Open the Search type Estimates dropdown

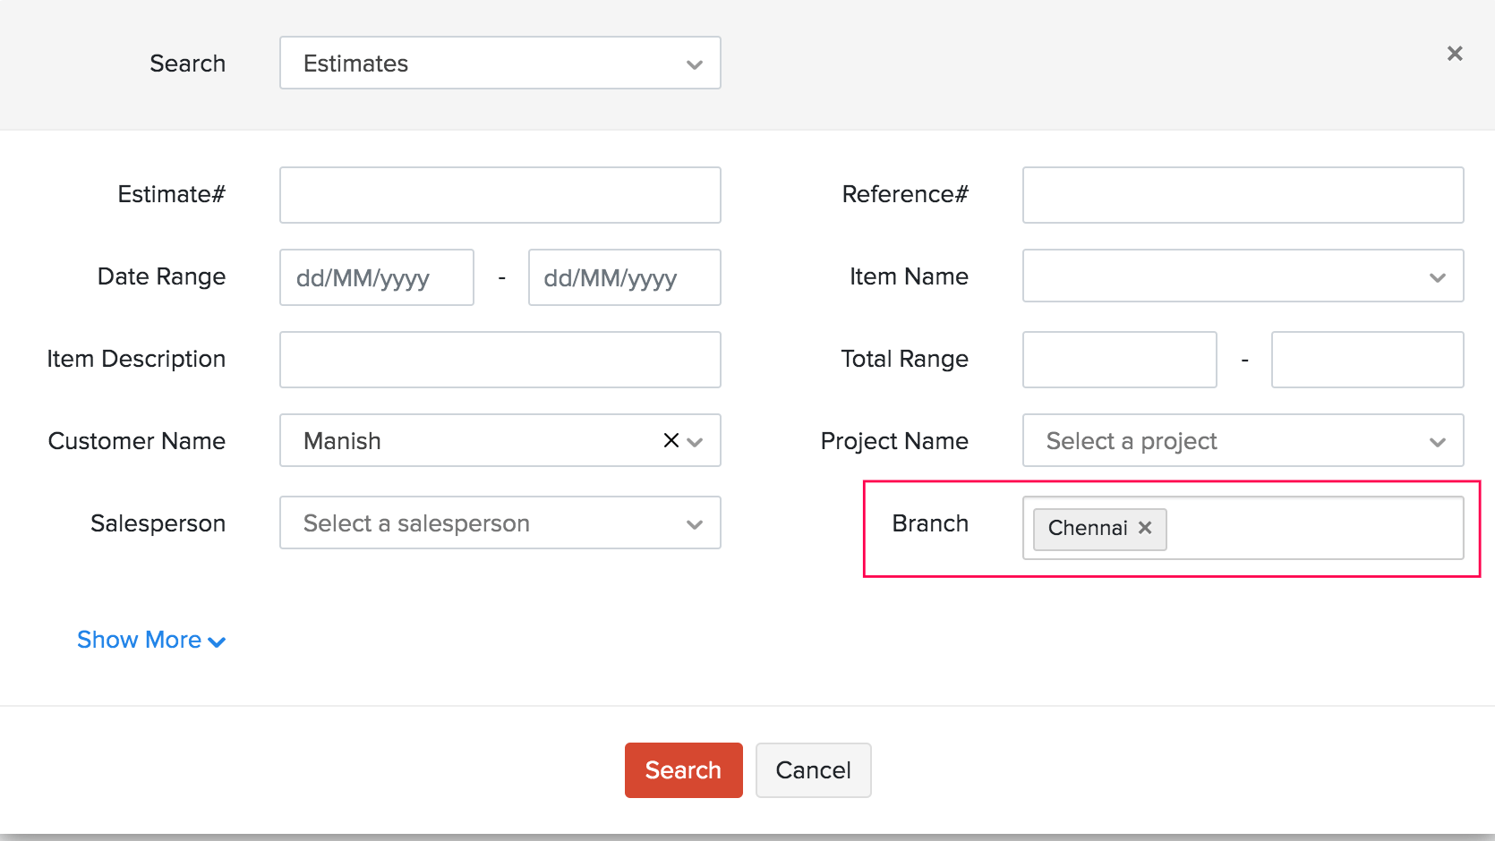500,64
